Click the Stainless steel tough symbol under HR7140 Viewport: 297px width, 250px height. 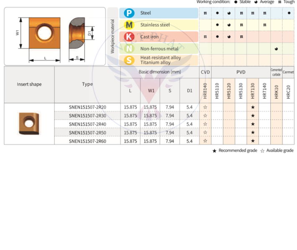[265, 25]
